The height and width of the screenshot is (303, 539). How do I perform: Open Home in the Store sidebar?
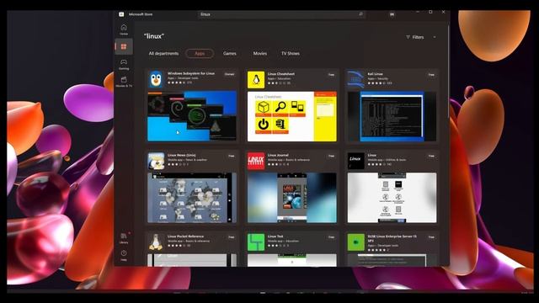124,29
